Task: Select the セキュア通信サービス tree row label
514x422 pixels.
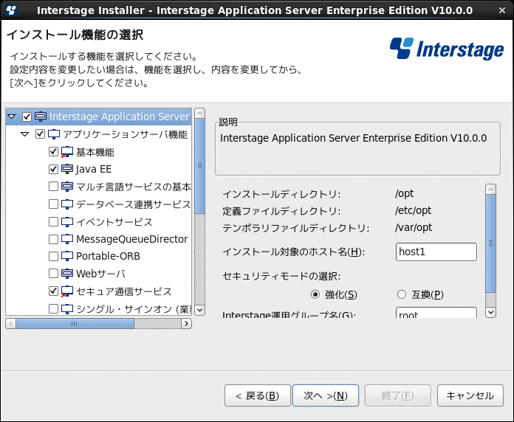Action: coord(124,291)
